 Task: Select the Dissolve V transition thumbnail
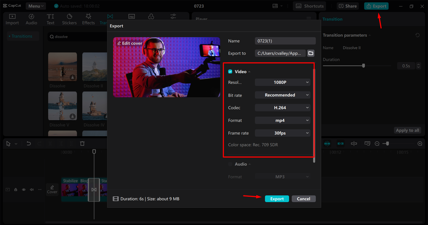tap(63, 106)
